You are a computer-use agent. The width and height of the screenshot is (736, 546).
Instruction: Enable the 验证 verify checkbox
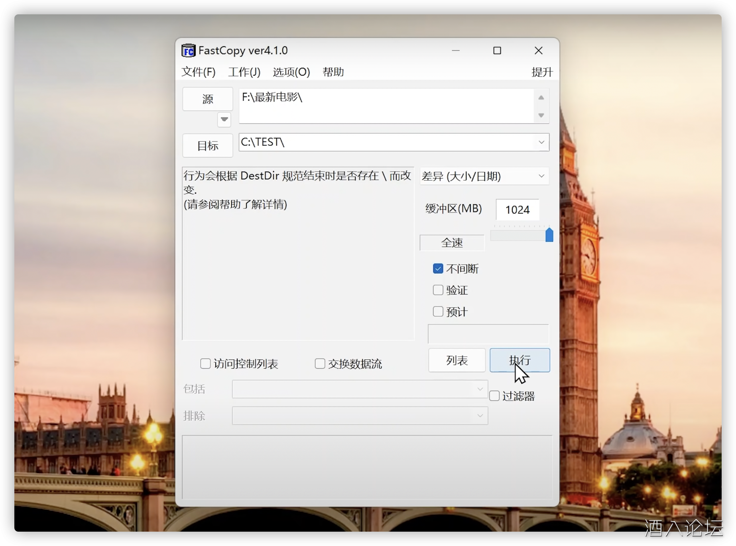click(x=438, y=290)
